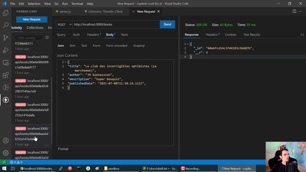Open the draft.txt Sublime taskbar item

[x=160, y=169]
